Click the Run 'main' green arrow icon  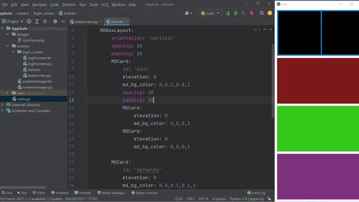228,13
